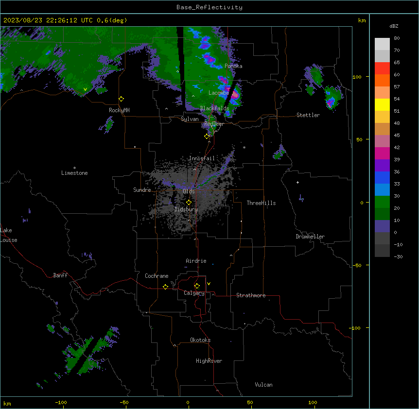
Task: Click the -30 value on the dBZ scale
Action: [398, 257]
